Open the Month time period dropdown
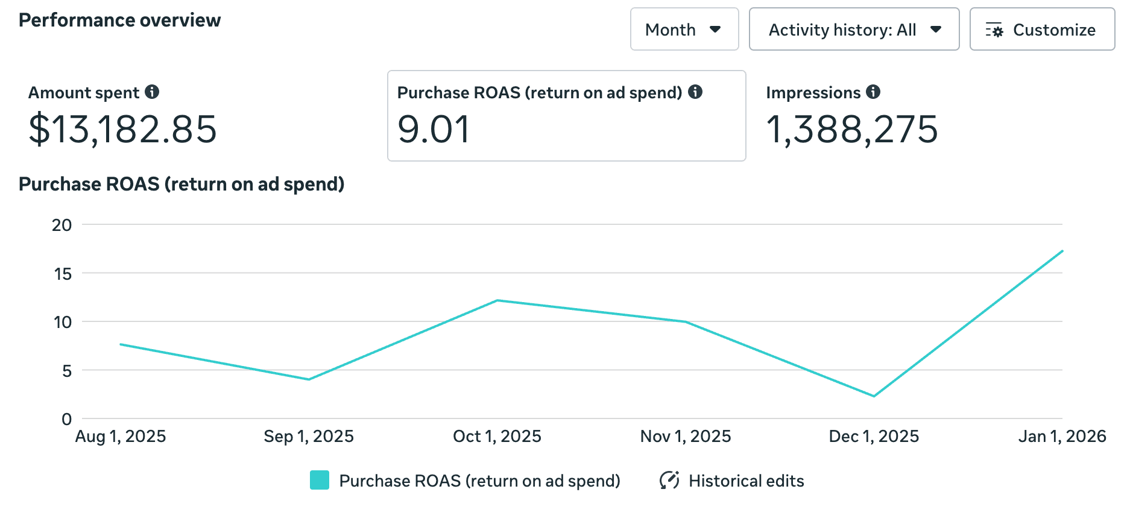Screen dimensions: 1130x527 684,30
